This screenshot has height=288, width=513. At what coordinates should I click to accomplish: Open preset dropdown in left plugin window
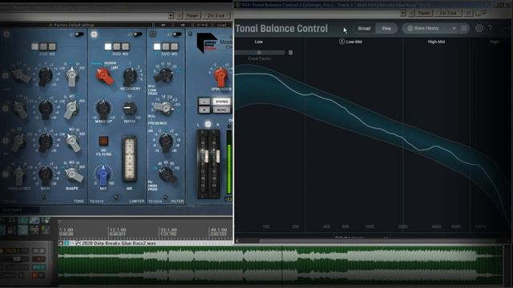pyautogui.click(x=171, y=16)
